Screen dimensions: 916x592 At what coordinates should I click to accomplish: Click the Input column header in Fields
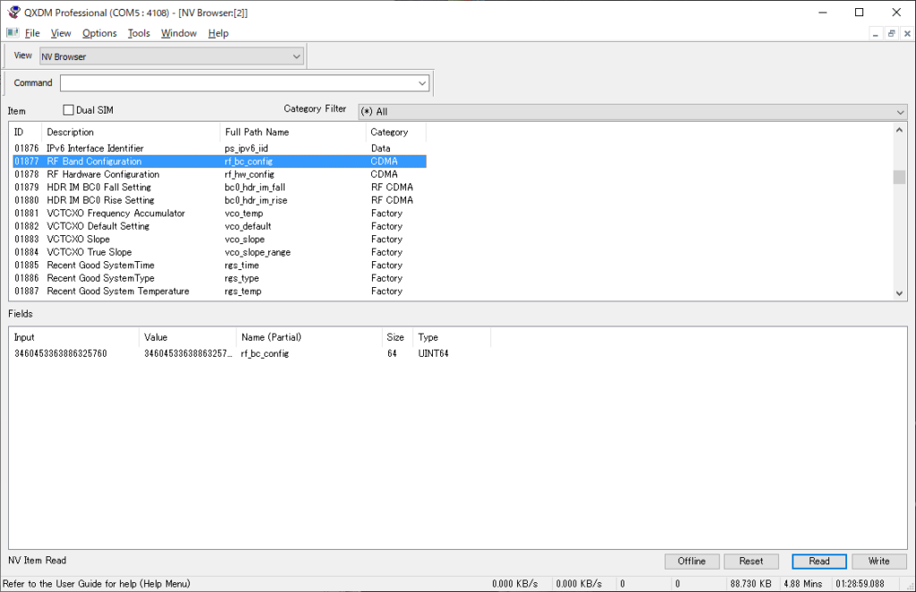tap(75, 337)
